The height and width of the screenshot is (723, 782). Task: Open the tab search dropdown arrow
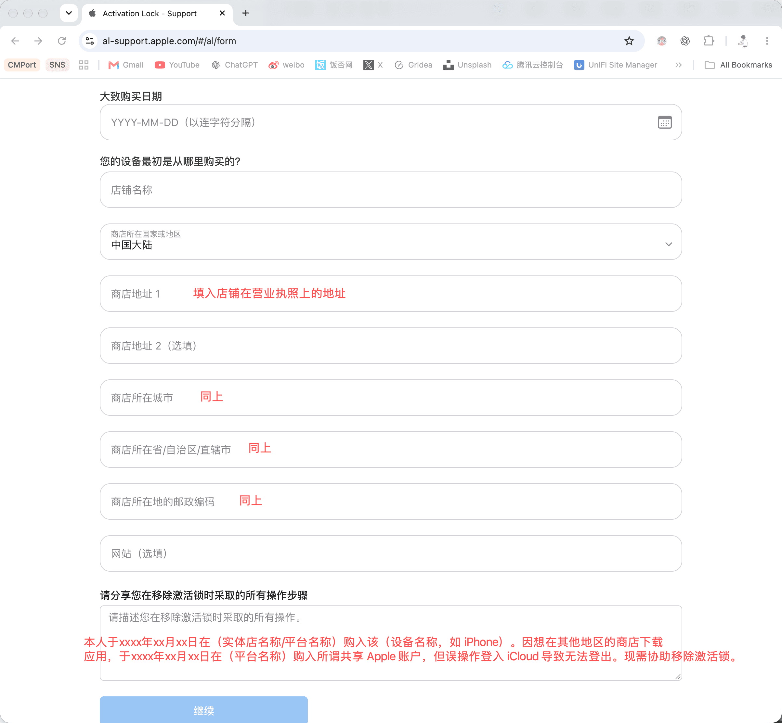pyautogui.click(x=69, y=13)
